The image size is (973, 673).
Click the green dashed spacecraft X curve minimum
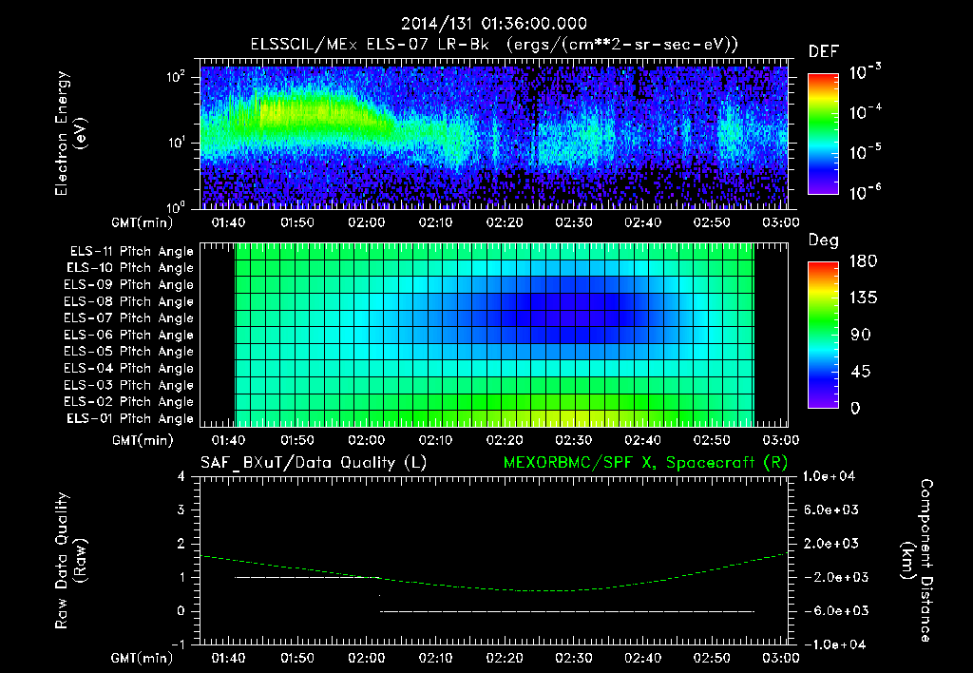coord(546,589)
